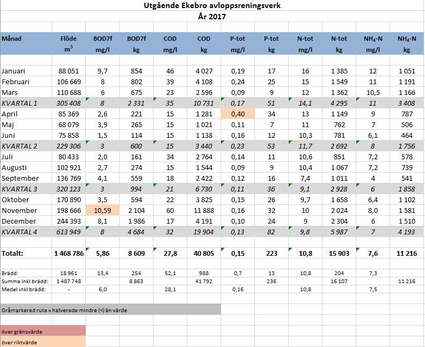Select the 'Flöde' column header

point(69,39)
